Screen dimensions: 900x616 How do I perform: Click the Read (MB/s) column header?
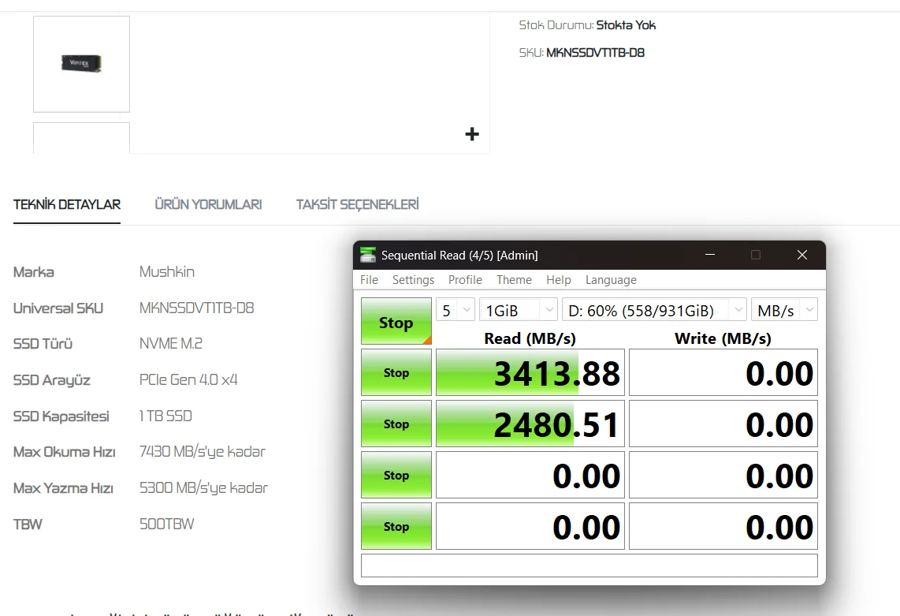530,338
